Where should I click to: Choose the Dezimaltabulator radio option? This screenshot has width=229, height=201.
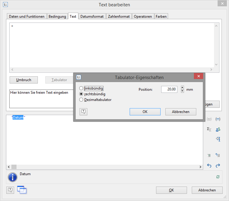pos(81,100)
